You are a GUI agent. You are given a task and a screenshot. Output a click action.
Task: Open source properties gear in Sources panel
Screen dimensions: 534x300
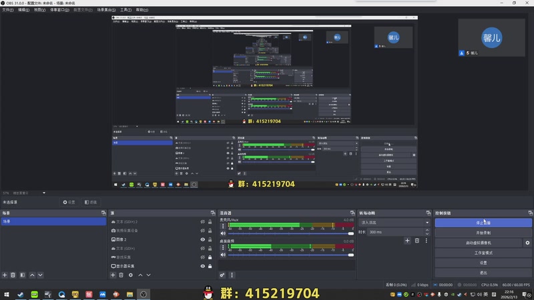click(131, 275)
